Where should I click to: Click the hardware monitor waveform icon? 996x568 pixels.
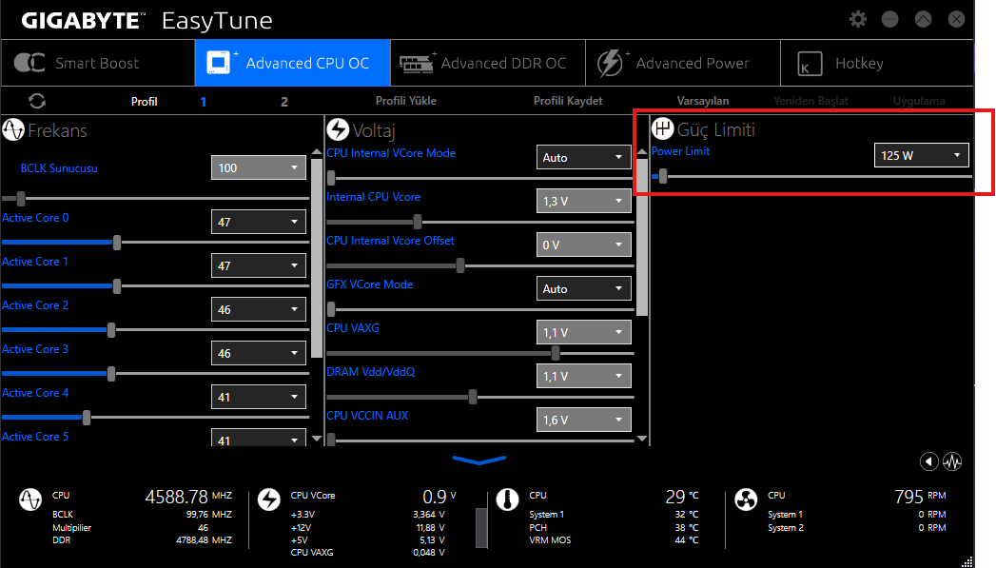(x=952, y=461)
